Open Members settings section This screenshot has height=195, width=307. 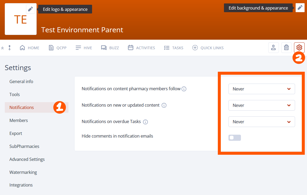pyautogui.click(x=19, y=120)
